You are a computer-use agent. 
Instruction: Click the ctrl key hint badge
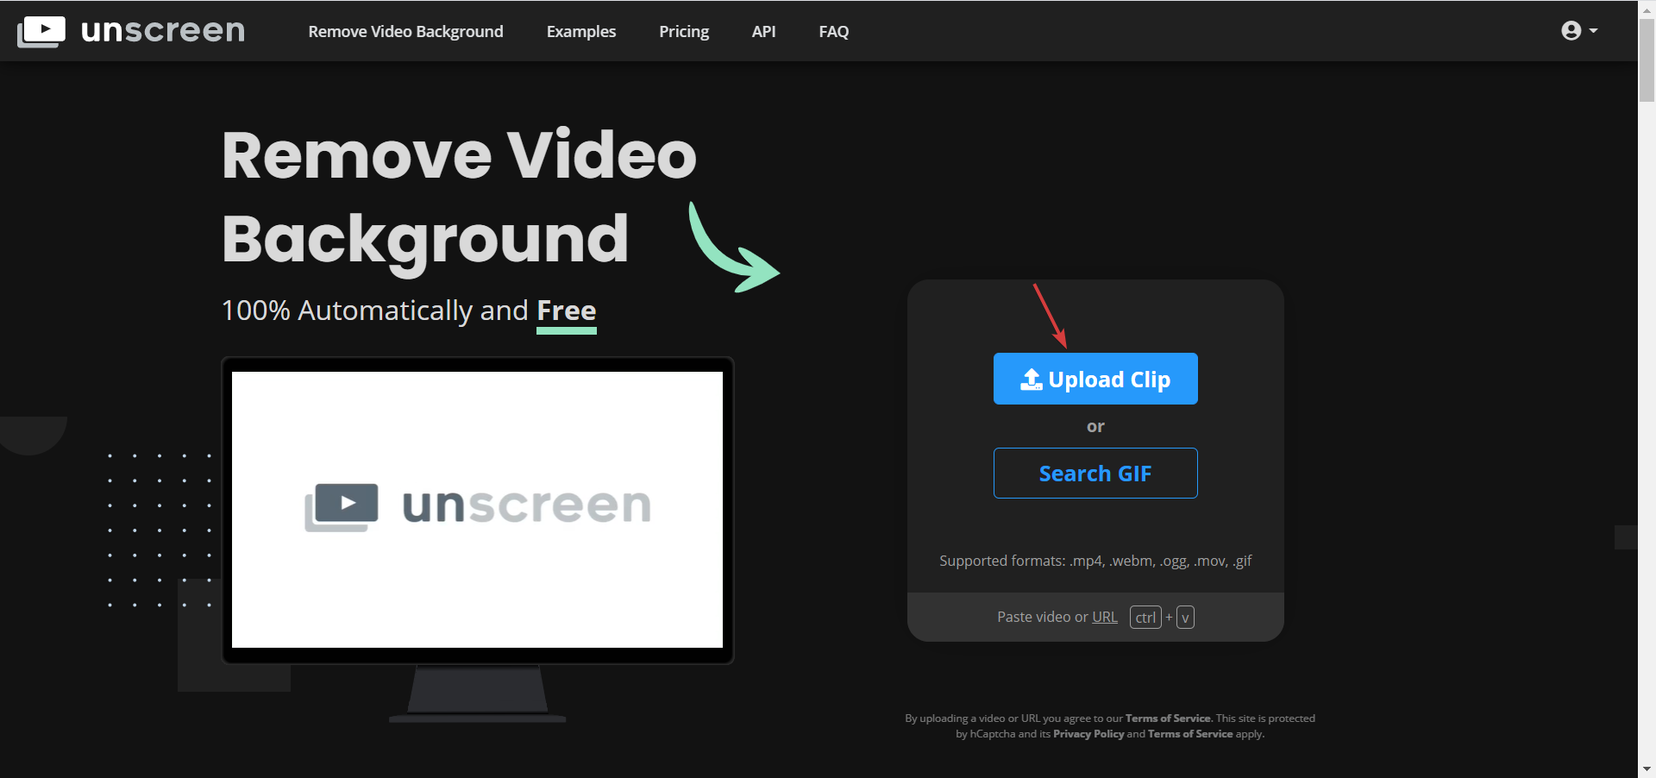point(1145,618)
